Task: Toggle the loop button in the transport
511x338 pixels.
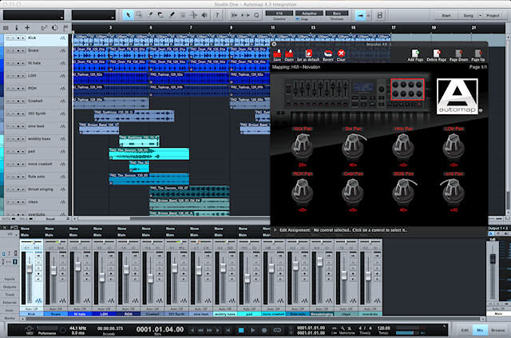Action: (277, 330)
